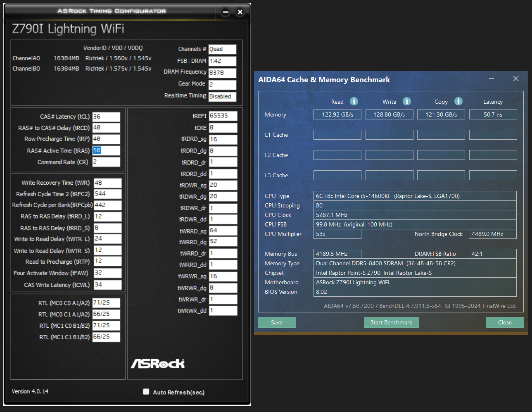Select the tREFI value field
This screenshot has width=532, height=412.
click(x=223, y=116)
